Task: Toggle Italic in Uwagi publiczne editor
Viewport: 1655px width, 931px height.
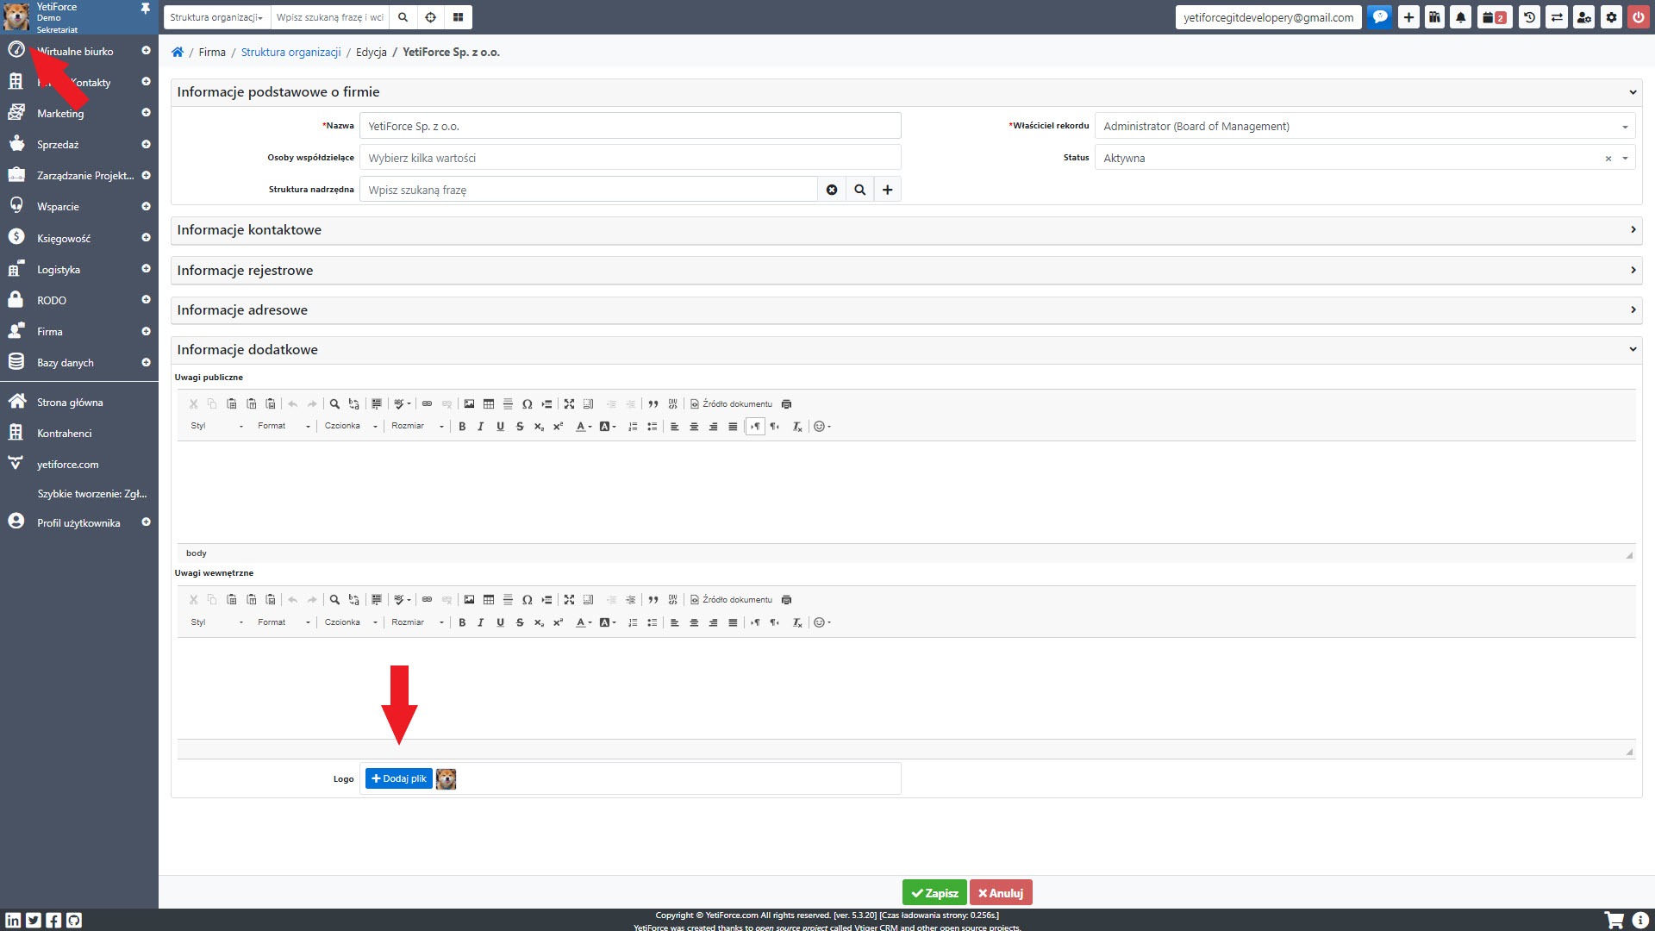Action: coord(481,427)
